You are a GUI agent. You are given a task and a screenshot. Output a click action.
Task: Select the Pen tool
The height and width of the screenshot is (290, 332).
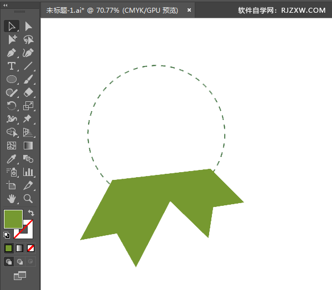12,53
